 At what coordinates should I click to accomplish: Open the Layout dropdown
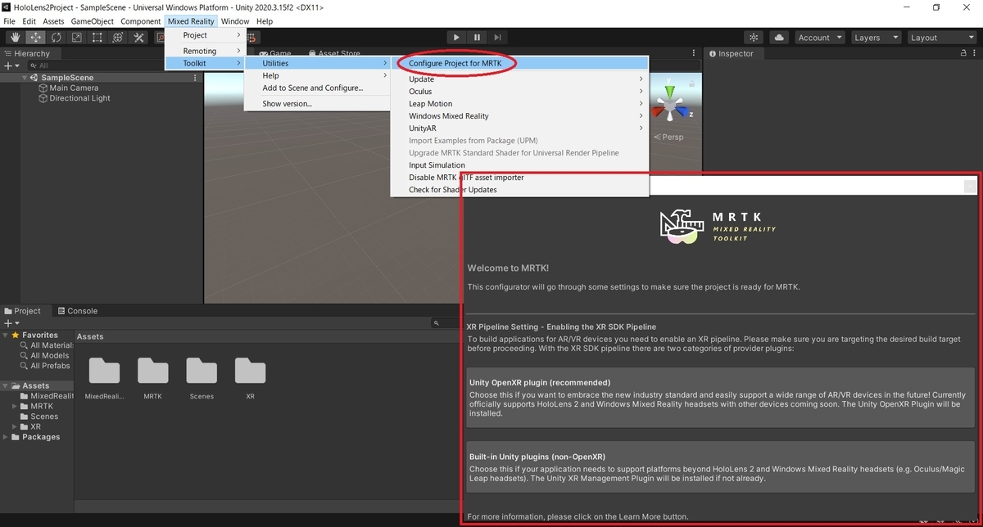click(x=940, y=37)
